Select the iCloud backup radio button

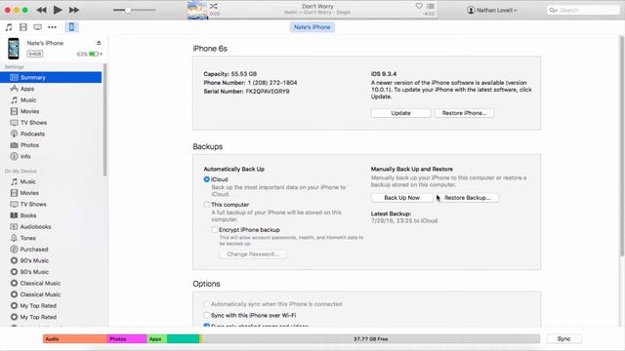pyautogui.click(x=206, y=179)
